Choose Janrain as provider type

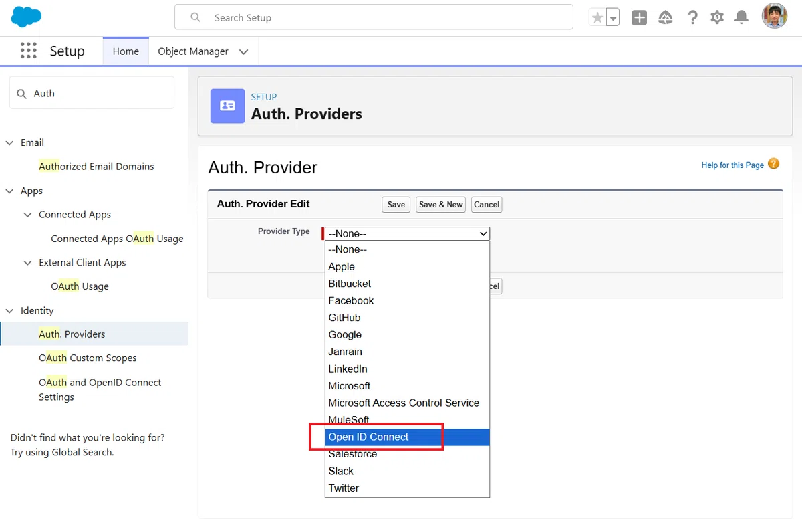408,352
